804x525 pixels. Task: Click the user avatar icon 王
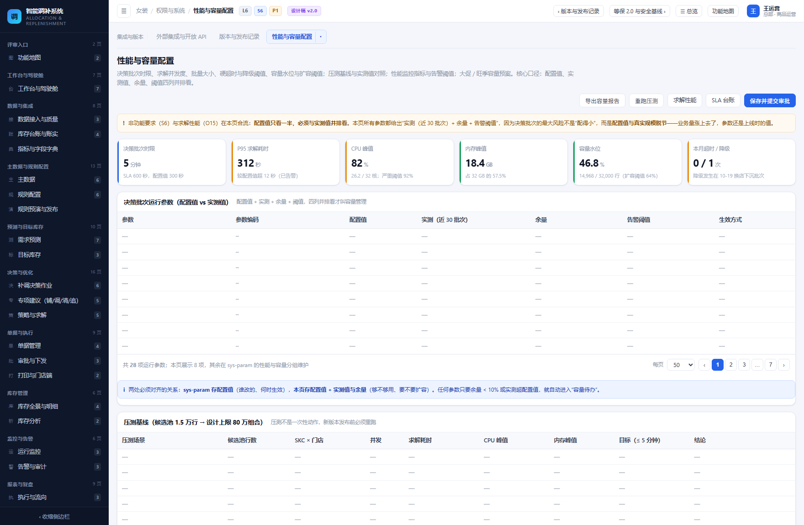click(753, 11)
